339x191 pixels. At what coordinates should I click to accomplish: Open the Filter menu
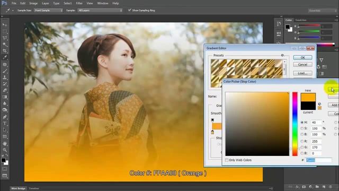click(79, 3)
